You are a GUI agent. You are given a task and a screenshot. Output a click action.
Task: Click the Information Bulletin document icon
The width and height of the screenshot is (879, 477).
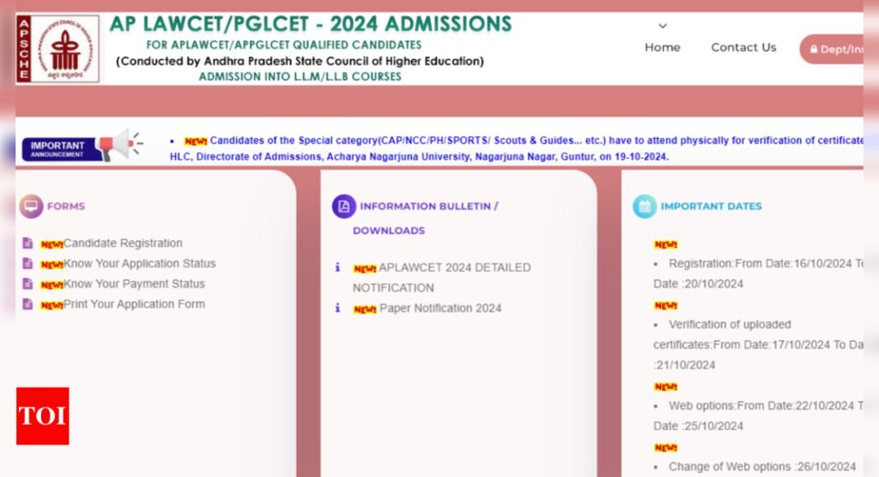343,206
